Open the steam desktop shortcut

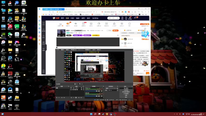[x=10, y=97]
